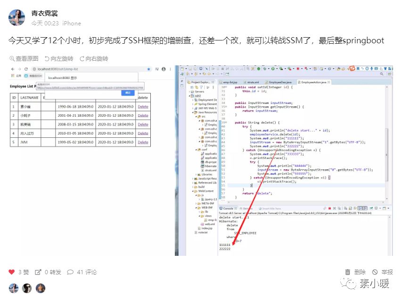Confirm the alert dialog blue button
Screen dimensions: 402x301
tap(128, 93)
